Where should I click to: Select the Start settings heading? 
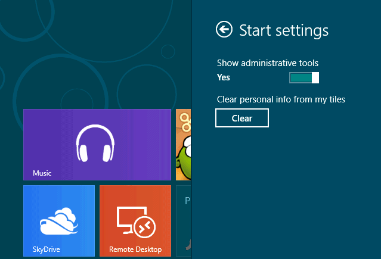[284, 30]
